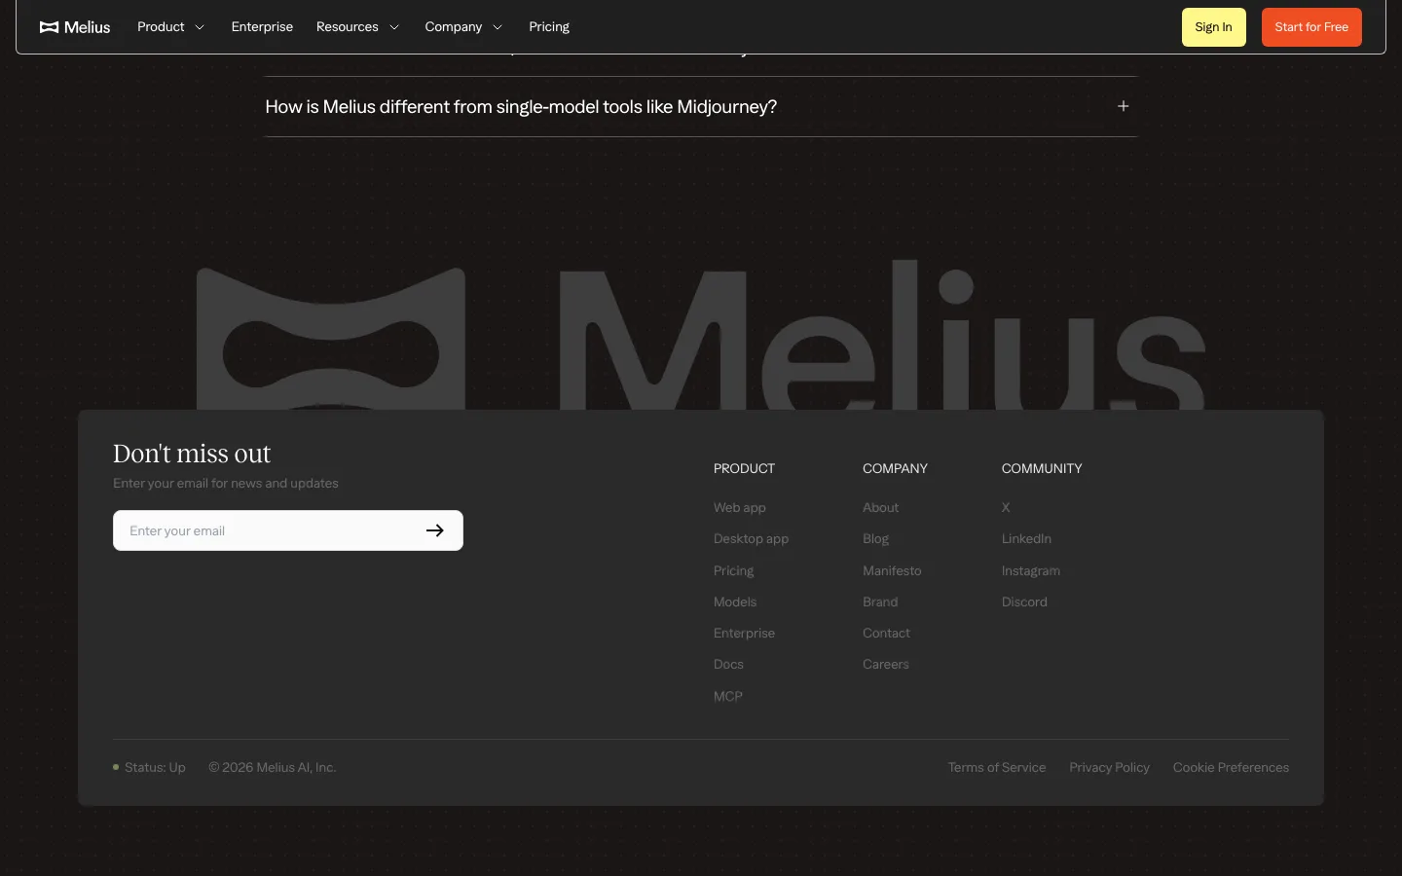
Task: Submit email with the arrow icon
Action: (435, 530)
